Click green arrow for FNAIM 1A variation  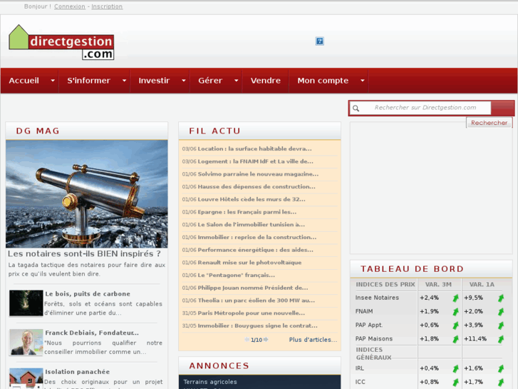tap(501, 311)
